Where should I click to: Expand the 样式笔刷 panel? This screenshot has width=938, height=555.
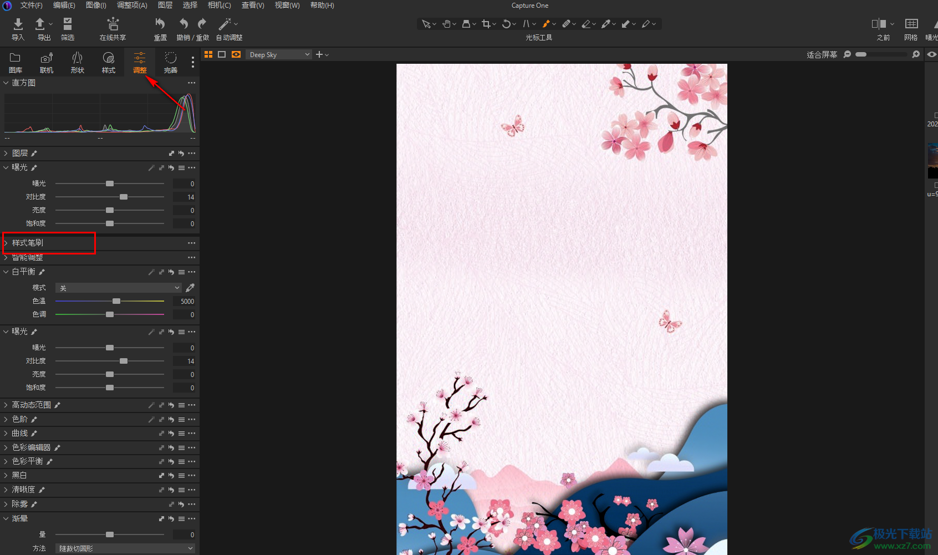(x=6, y=243)
